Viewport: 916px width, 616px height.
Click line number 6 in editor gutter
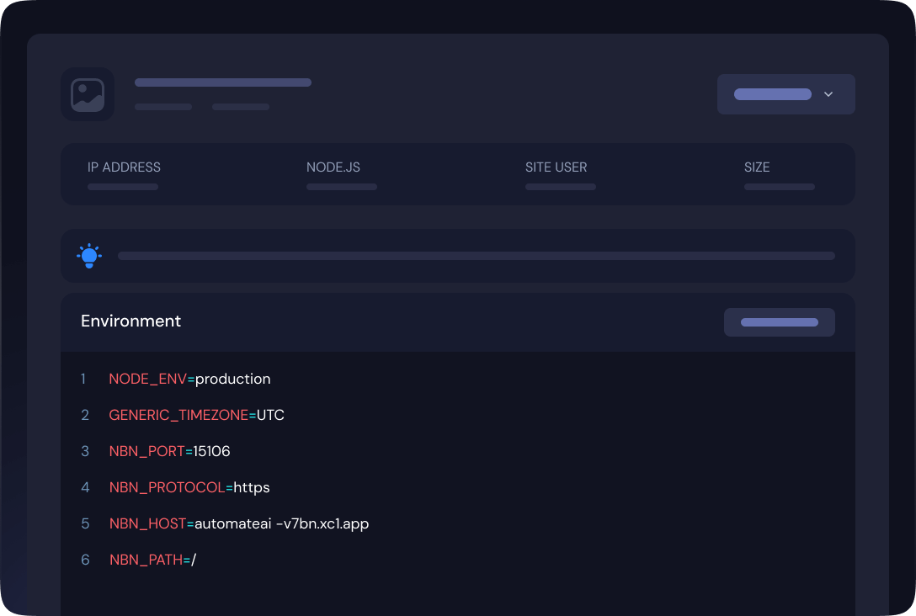pyautogui.click(x=84, y=560)
